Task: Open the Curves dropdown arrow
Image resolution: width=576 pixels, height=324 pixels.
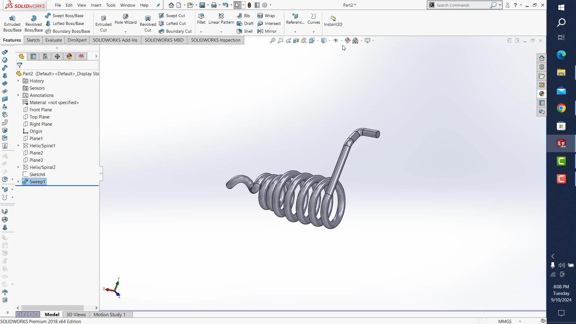Action: tap(313, 32)
